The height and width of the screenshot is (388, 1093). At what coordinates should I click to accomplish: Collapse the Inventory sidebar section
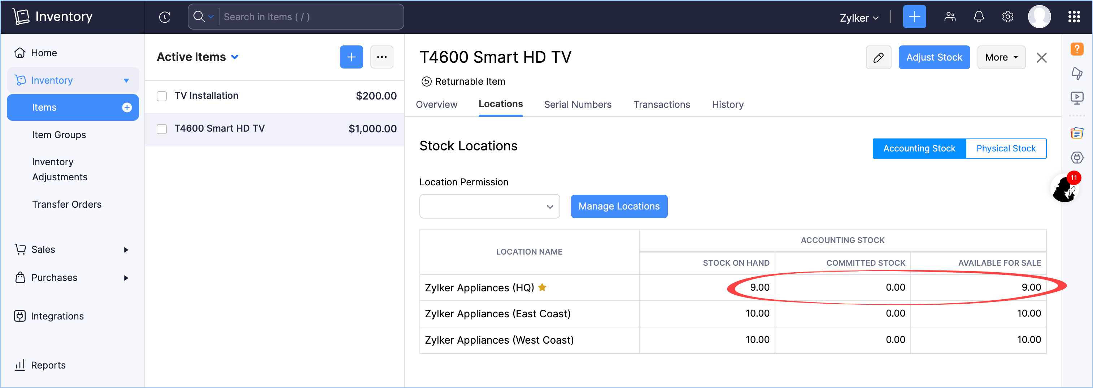[126, 80]
